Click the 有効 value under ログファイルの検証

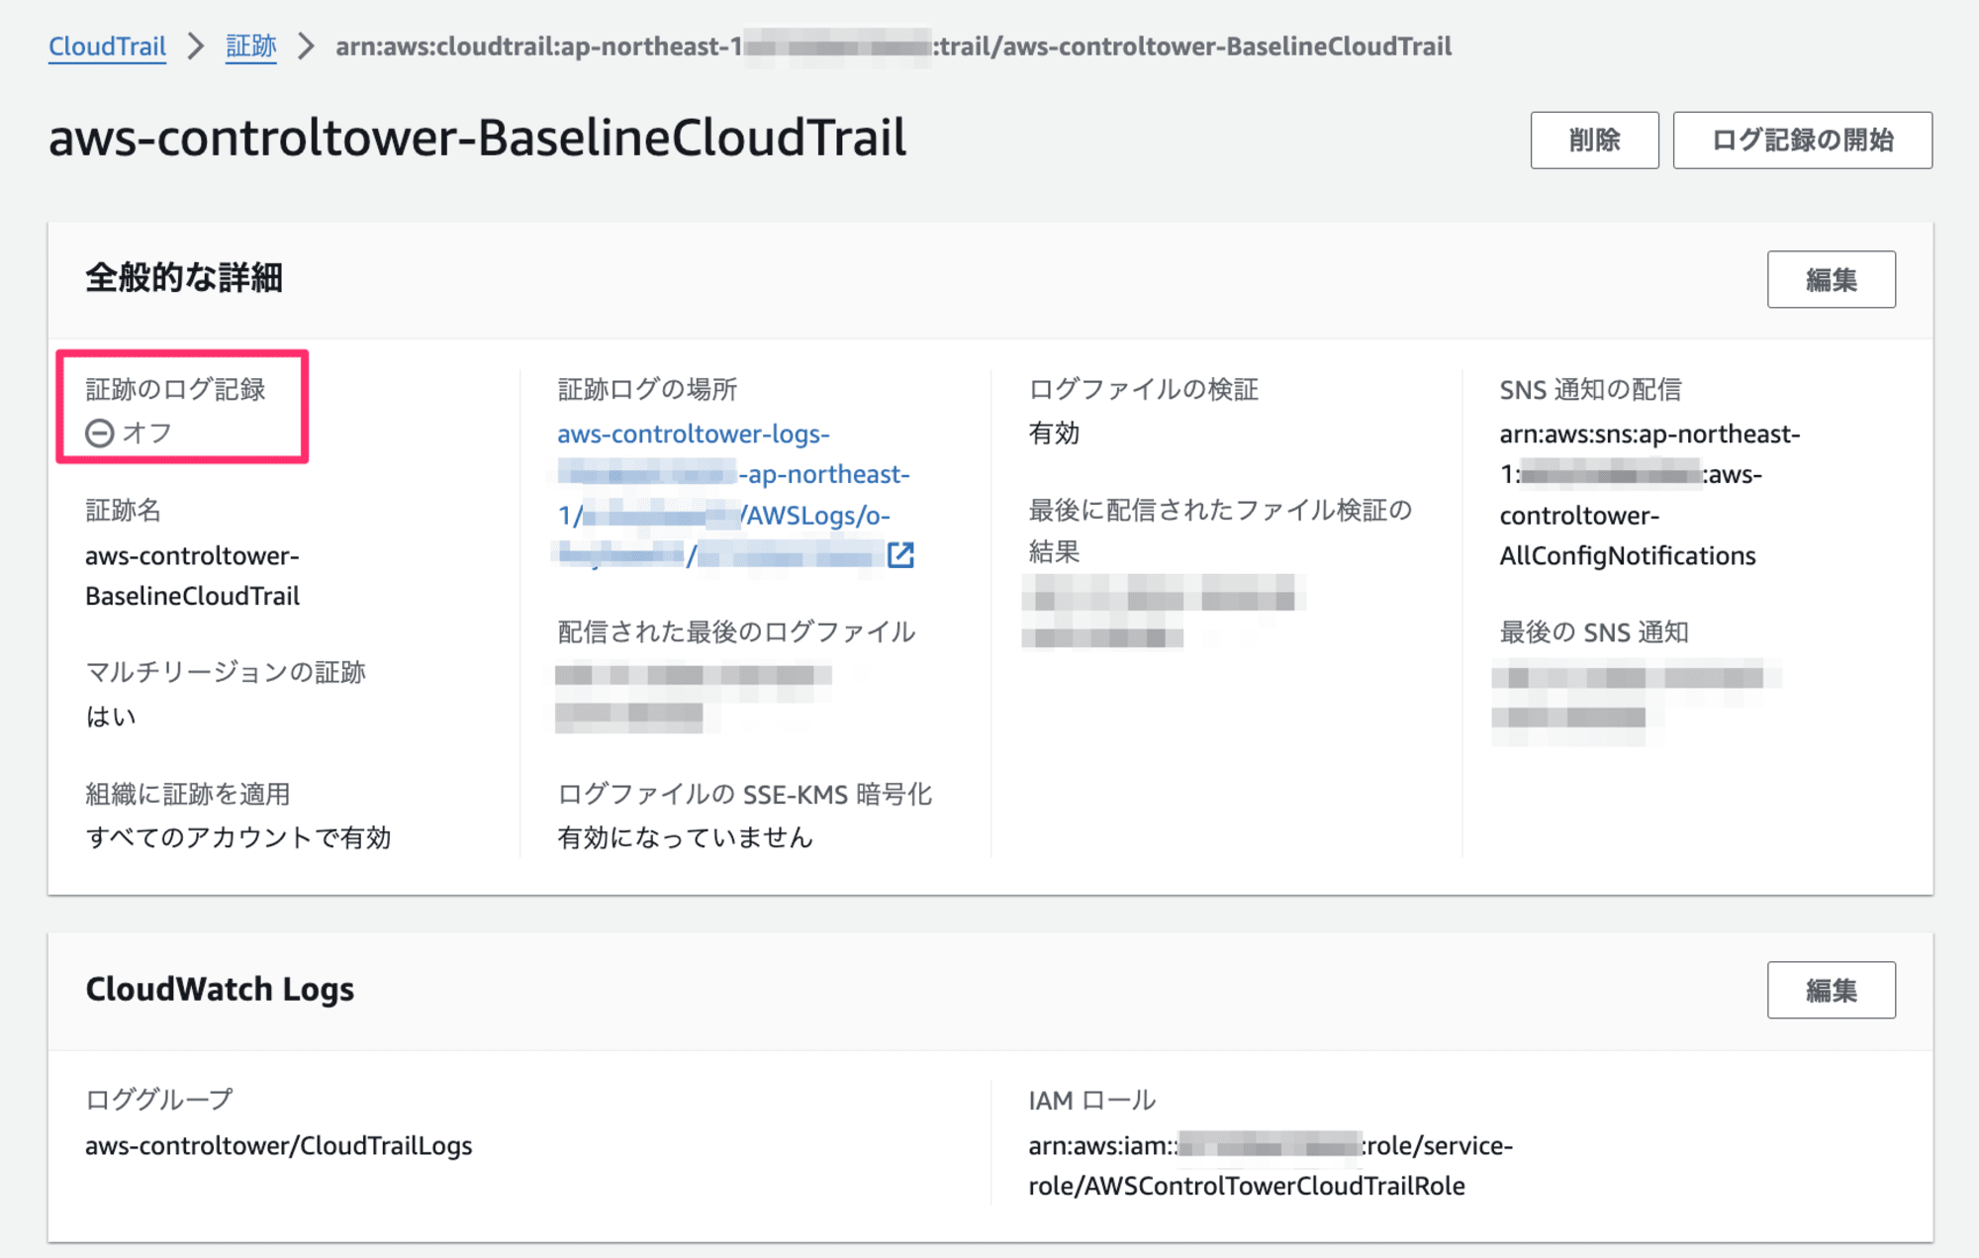[1054, 434]
